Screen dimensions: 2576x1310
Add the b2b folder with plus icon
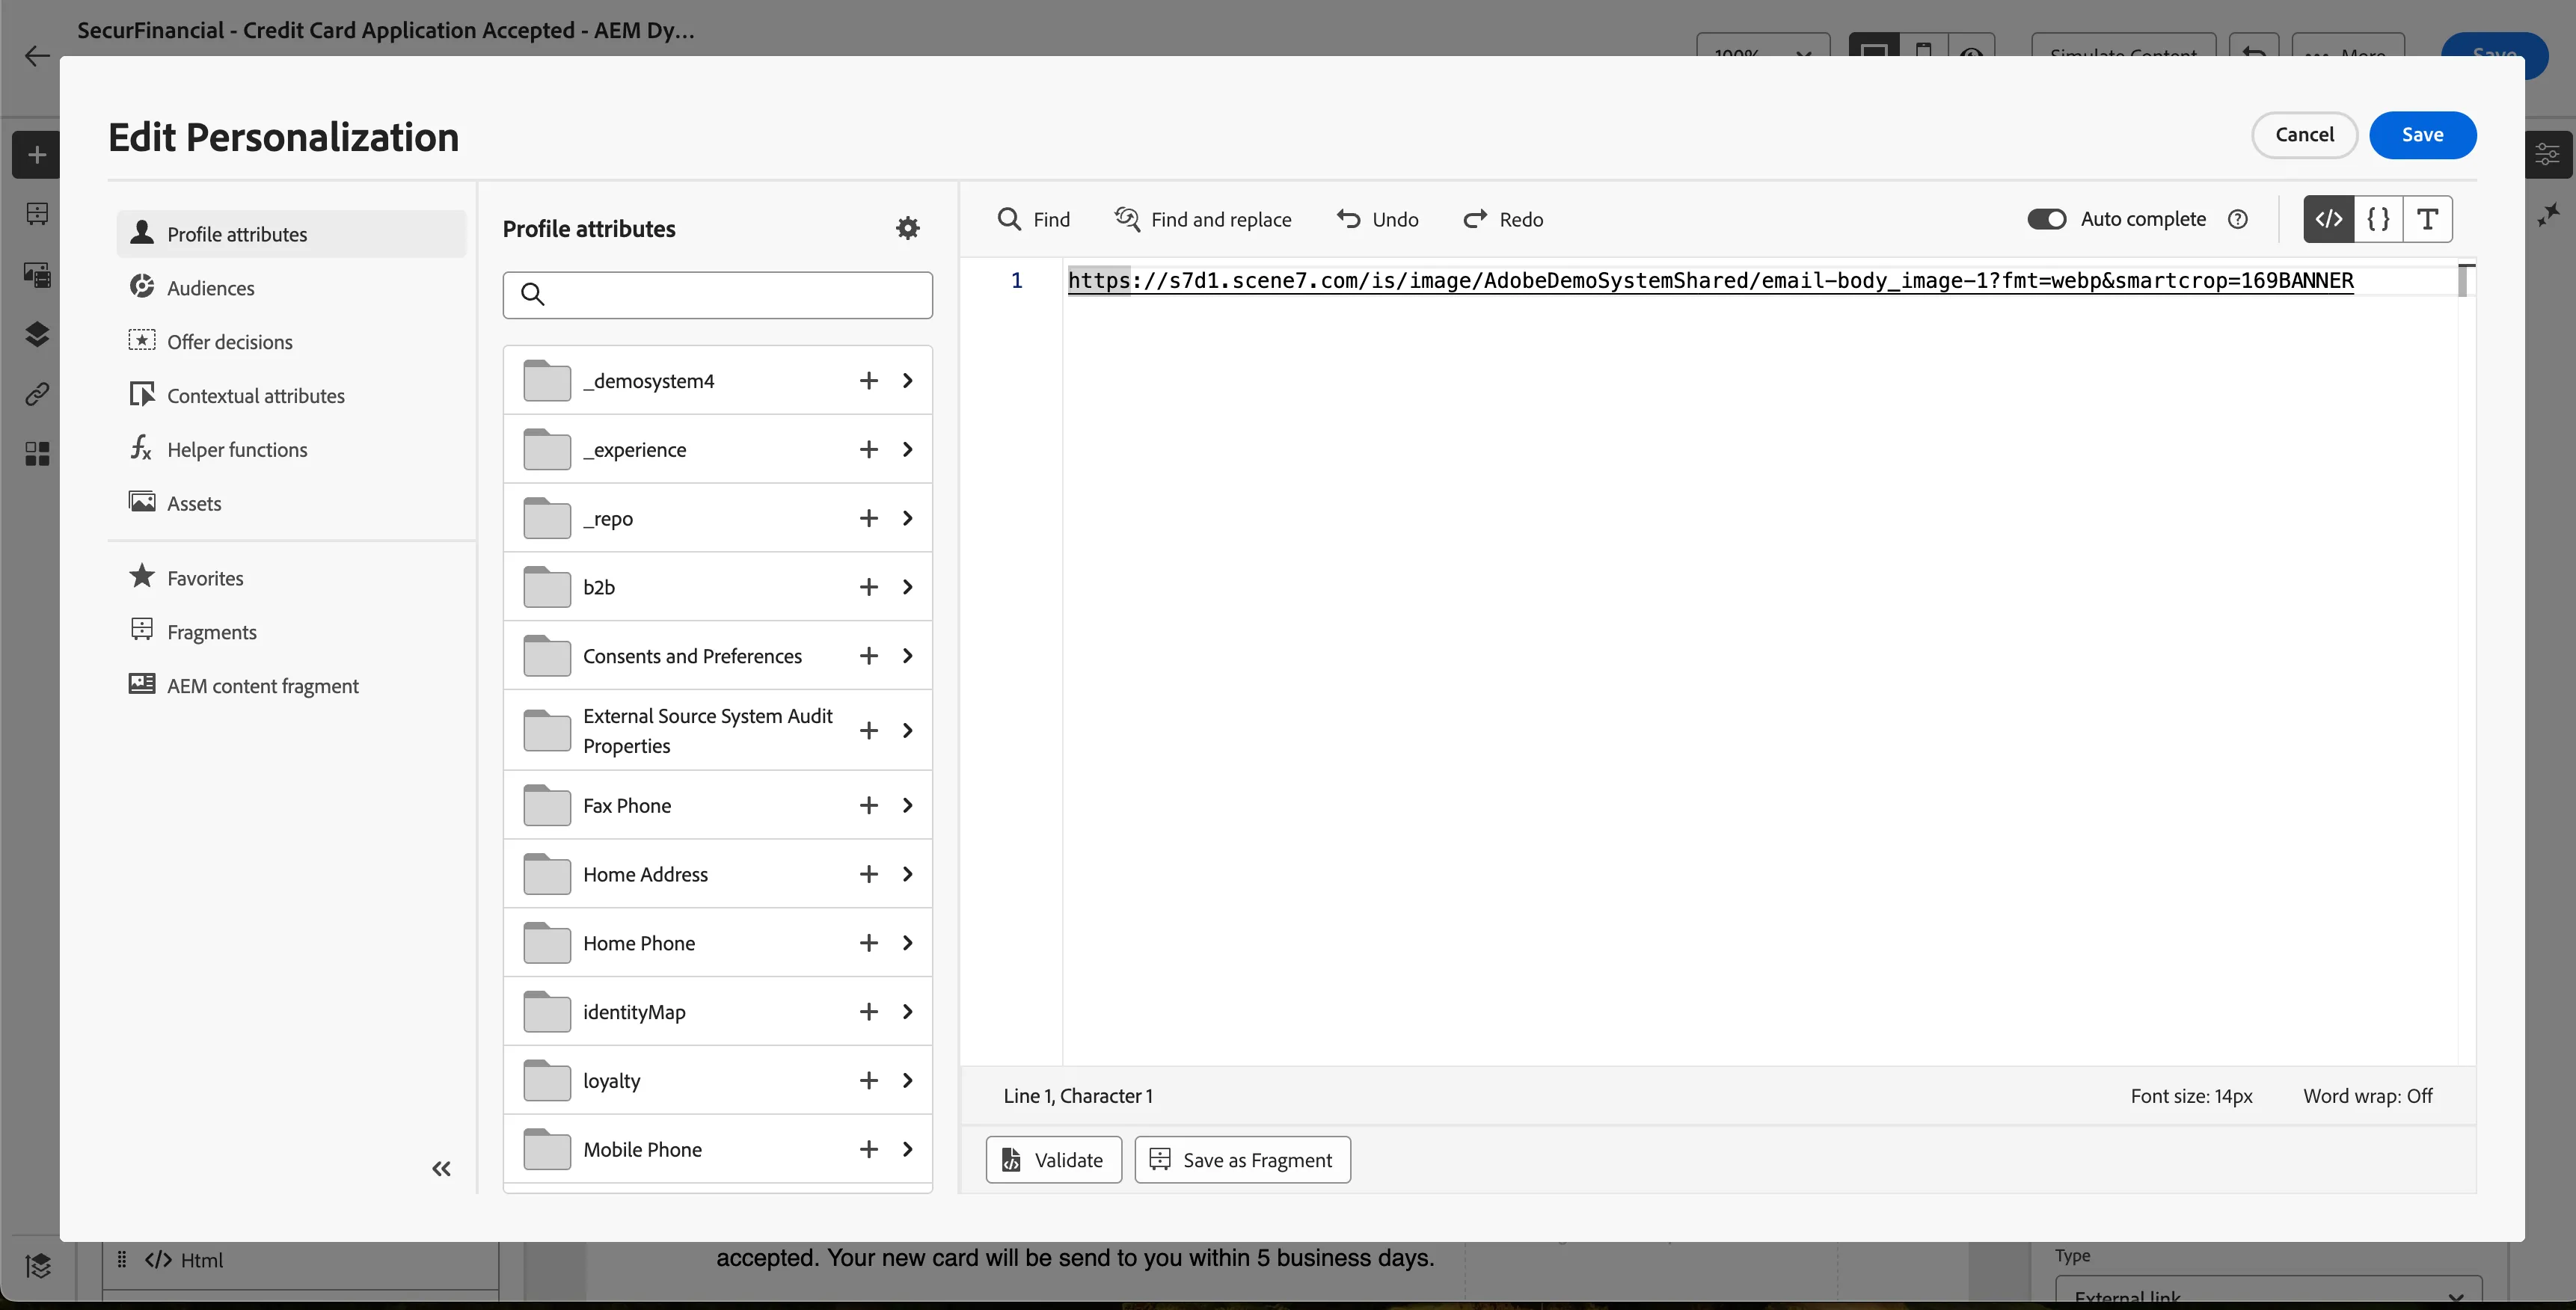(868, 586)
